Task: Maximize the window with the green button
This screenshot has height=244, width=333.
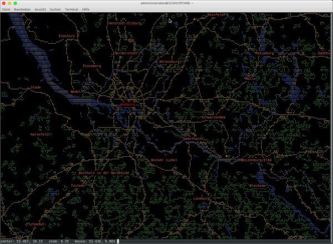Action: coord(16,3)
